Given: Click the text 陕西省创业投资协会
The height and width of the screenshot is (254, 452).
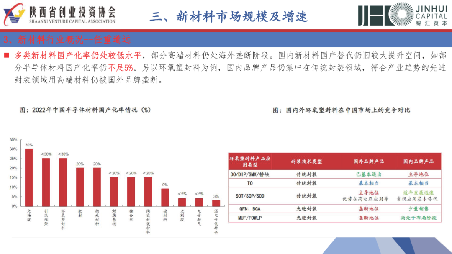Looking at the screenshot, I should coord(72,12).
